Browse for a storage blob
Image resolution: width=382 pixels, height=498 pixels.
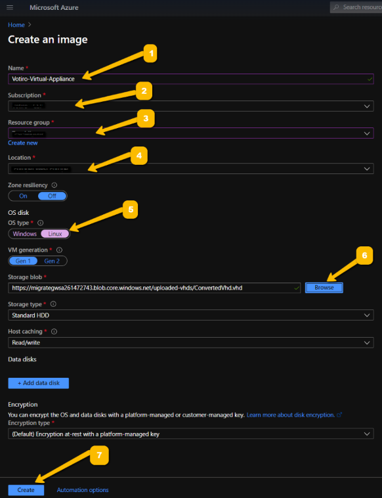click(324, 287)
